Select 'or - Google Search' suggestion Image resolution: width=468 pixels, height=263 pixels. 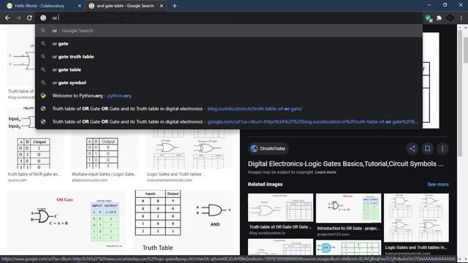pos(229,31)
